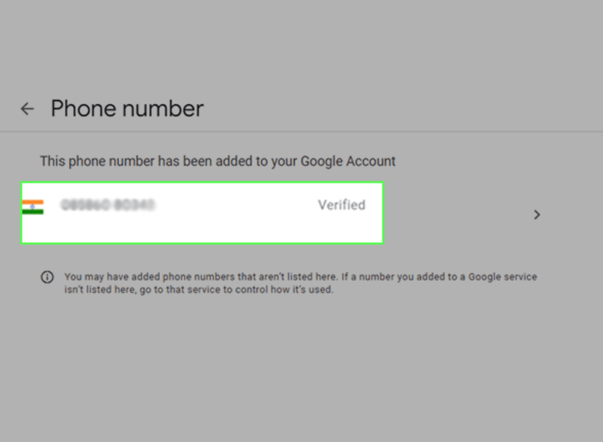Click the back arrow beside Phone number
The image size is (603, 442).
click(x=27, y=109)
